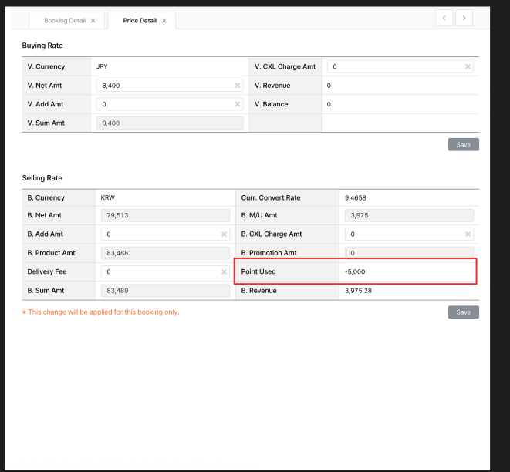Image resolution: width=510 pixels, height=472 pixels.
Task: Focus the B. M/U Amt field
Action: [409, 215]
